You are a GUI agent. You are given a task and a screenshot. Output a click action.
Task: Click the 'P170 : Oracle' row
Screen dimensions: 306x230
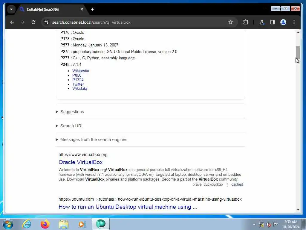tap(72, 32)
